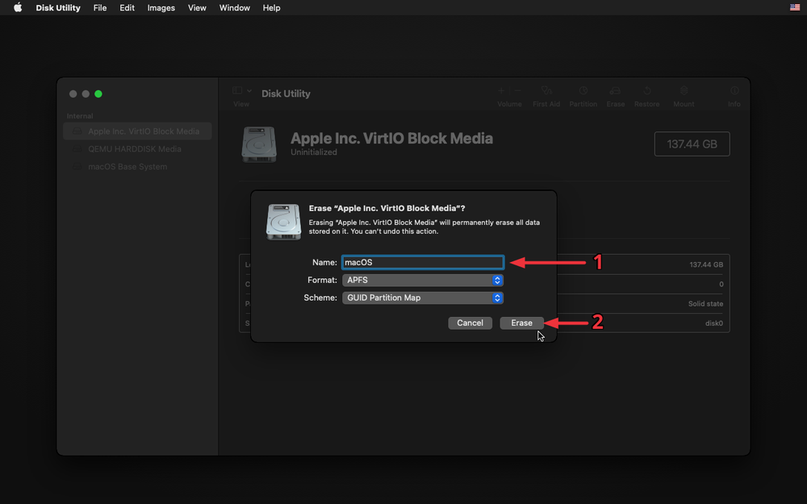
Task: Open the Images menu
Action: tap(161, 7)
